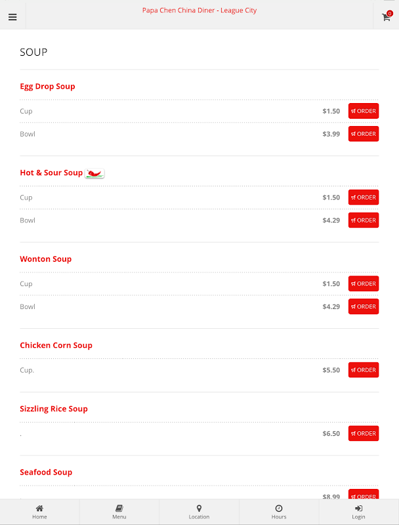Viewport: 399px width, 525px height.
Task: Click the Egg Drop Soup title
Action: pyautogui.click(x=47, y=87)
